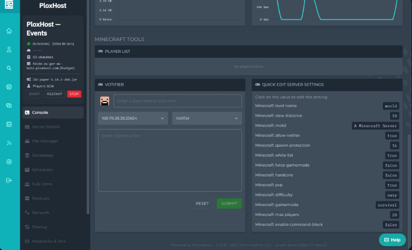The height and width of the screenshot is (250, 412).
Task: Toggle the force gamemode value false
Action: (391, 166)
